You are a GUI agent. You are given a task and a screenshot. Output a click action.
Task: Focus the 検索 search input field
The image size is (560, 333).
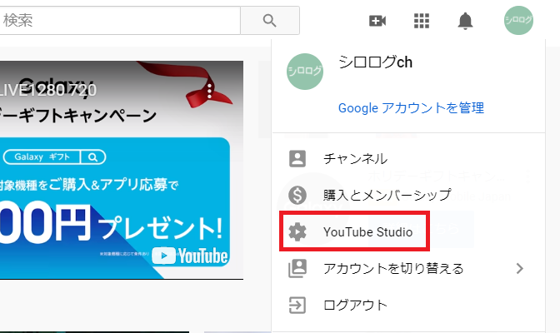tap(120, 20)
